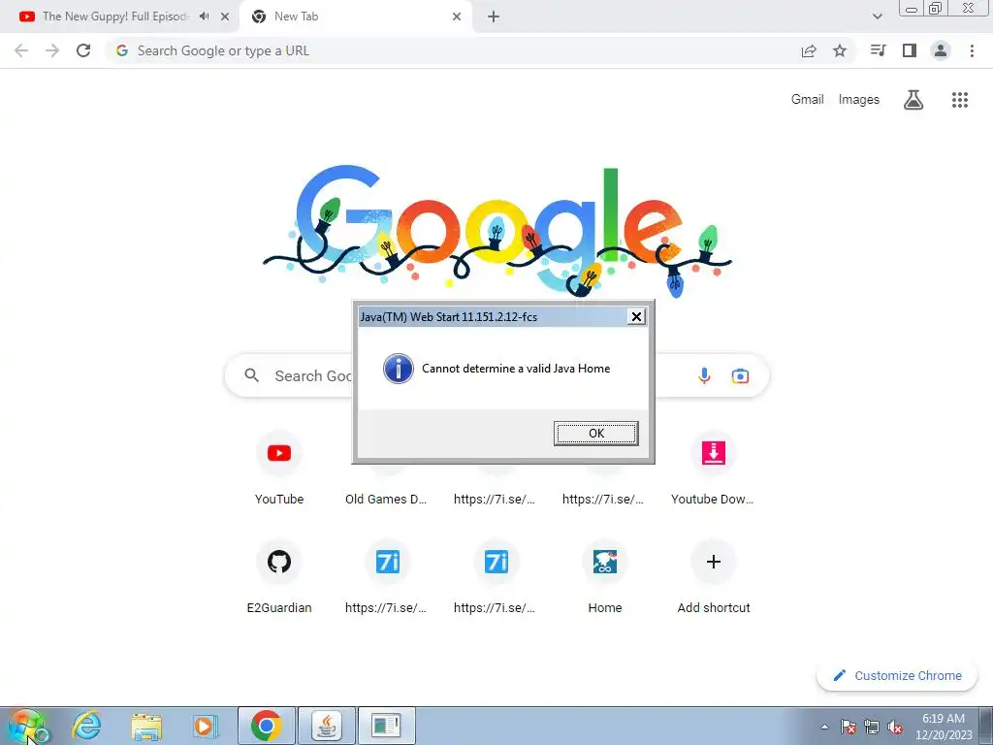Open the Gmail link

tap(808, 100)
